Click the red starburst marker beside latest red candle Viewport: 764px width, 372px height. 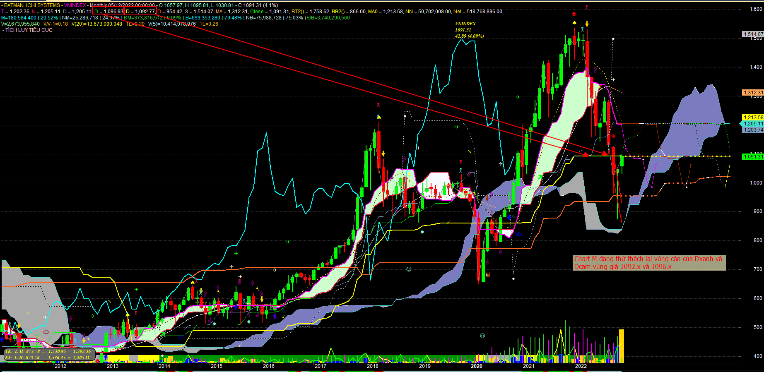(613, 136)
